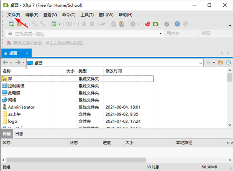This screenshot has height=171, width=233.
Task: Close the 桌面 tab
Action: [27, 53]
